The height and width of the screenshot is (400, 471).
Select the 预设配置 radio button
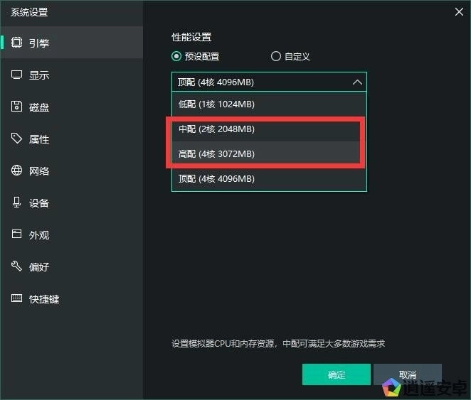pyautogui.click(x=176, y=57)
